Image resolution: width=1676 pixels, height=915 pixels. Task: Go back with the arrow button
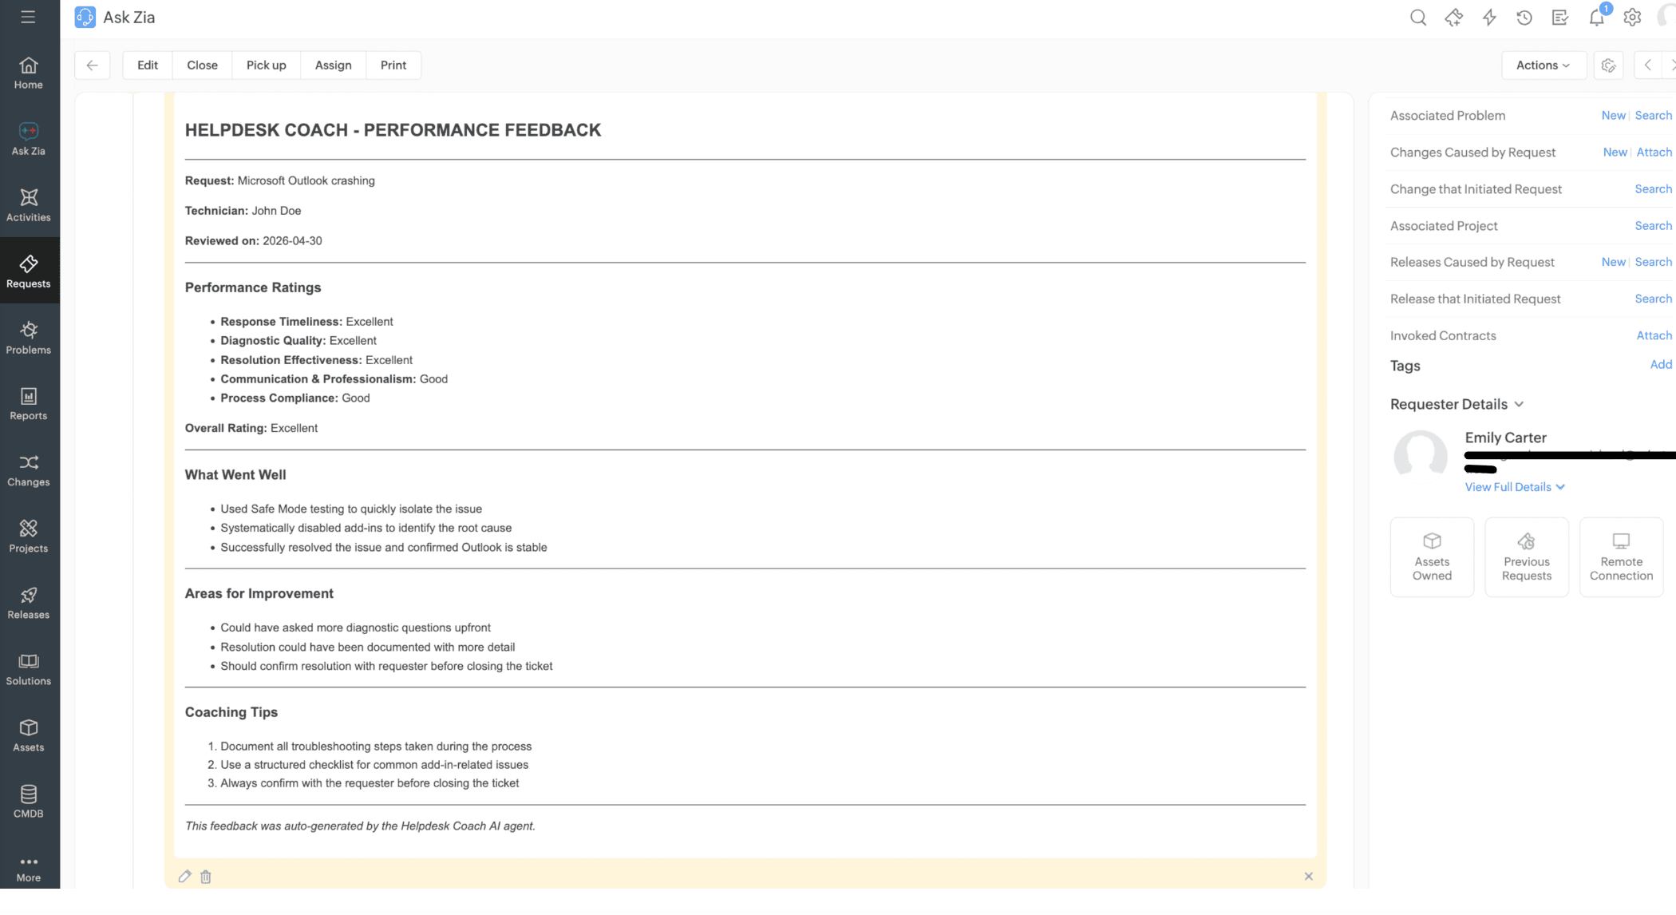[x=93, y=65]
